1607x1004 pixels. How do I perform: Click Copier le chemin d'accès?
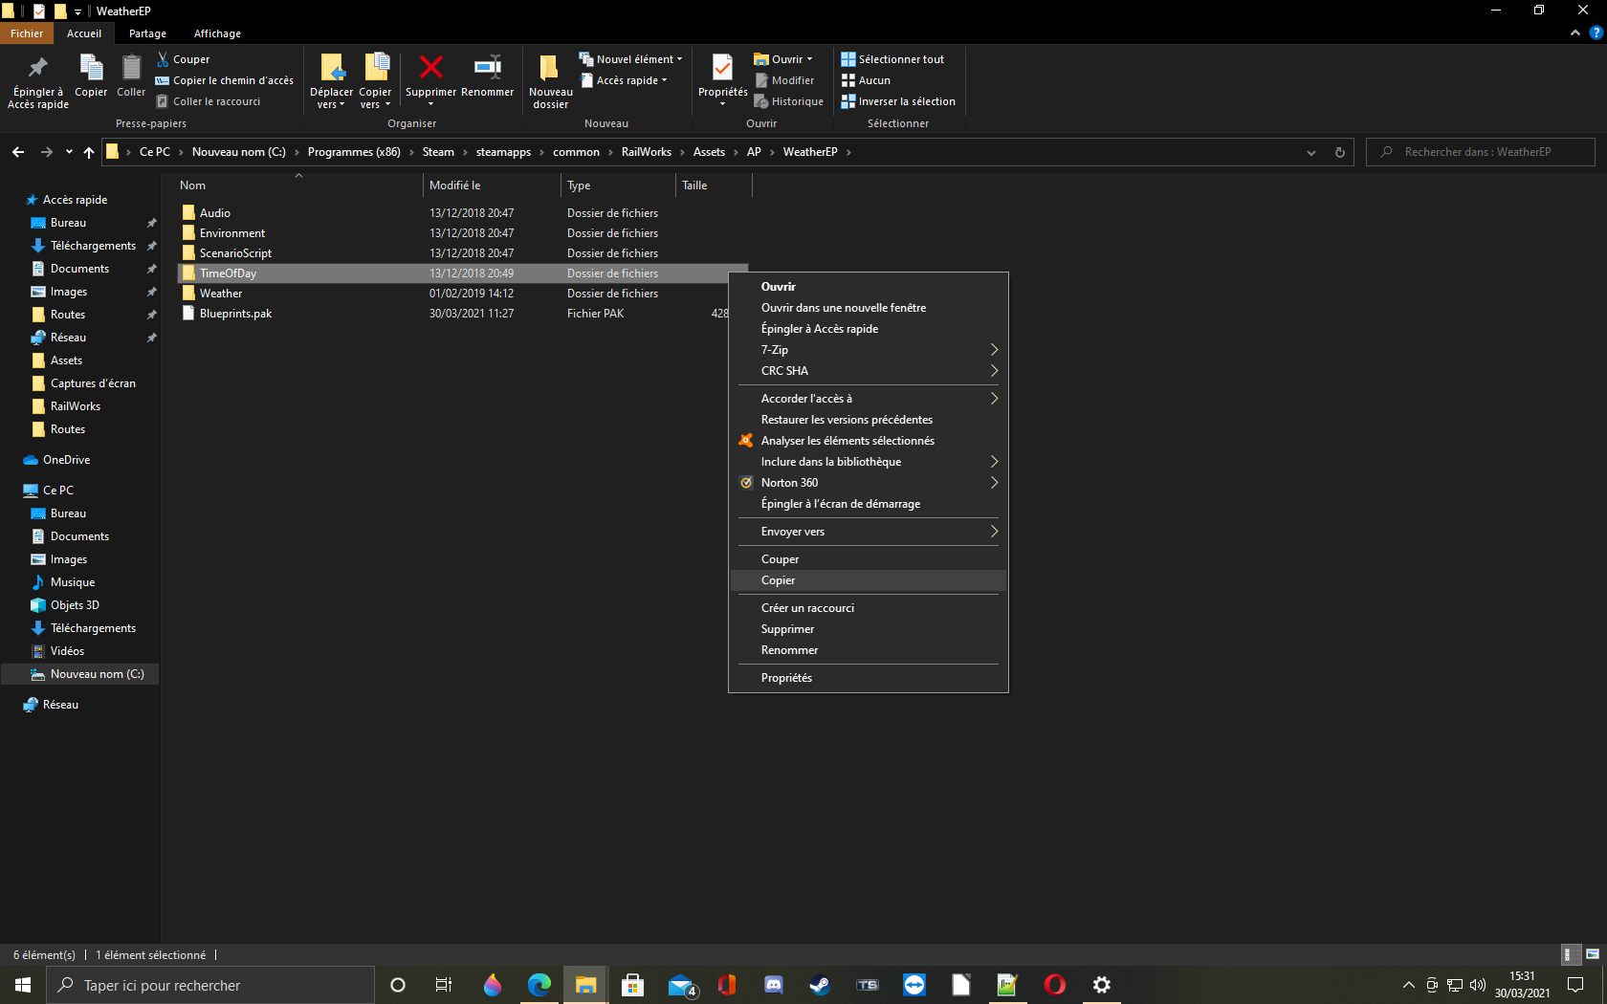pyautogui.click(x=225, y=80)
